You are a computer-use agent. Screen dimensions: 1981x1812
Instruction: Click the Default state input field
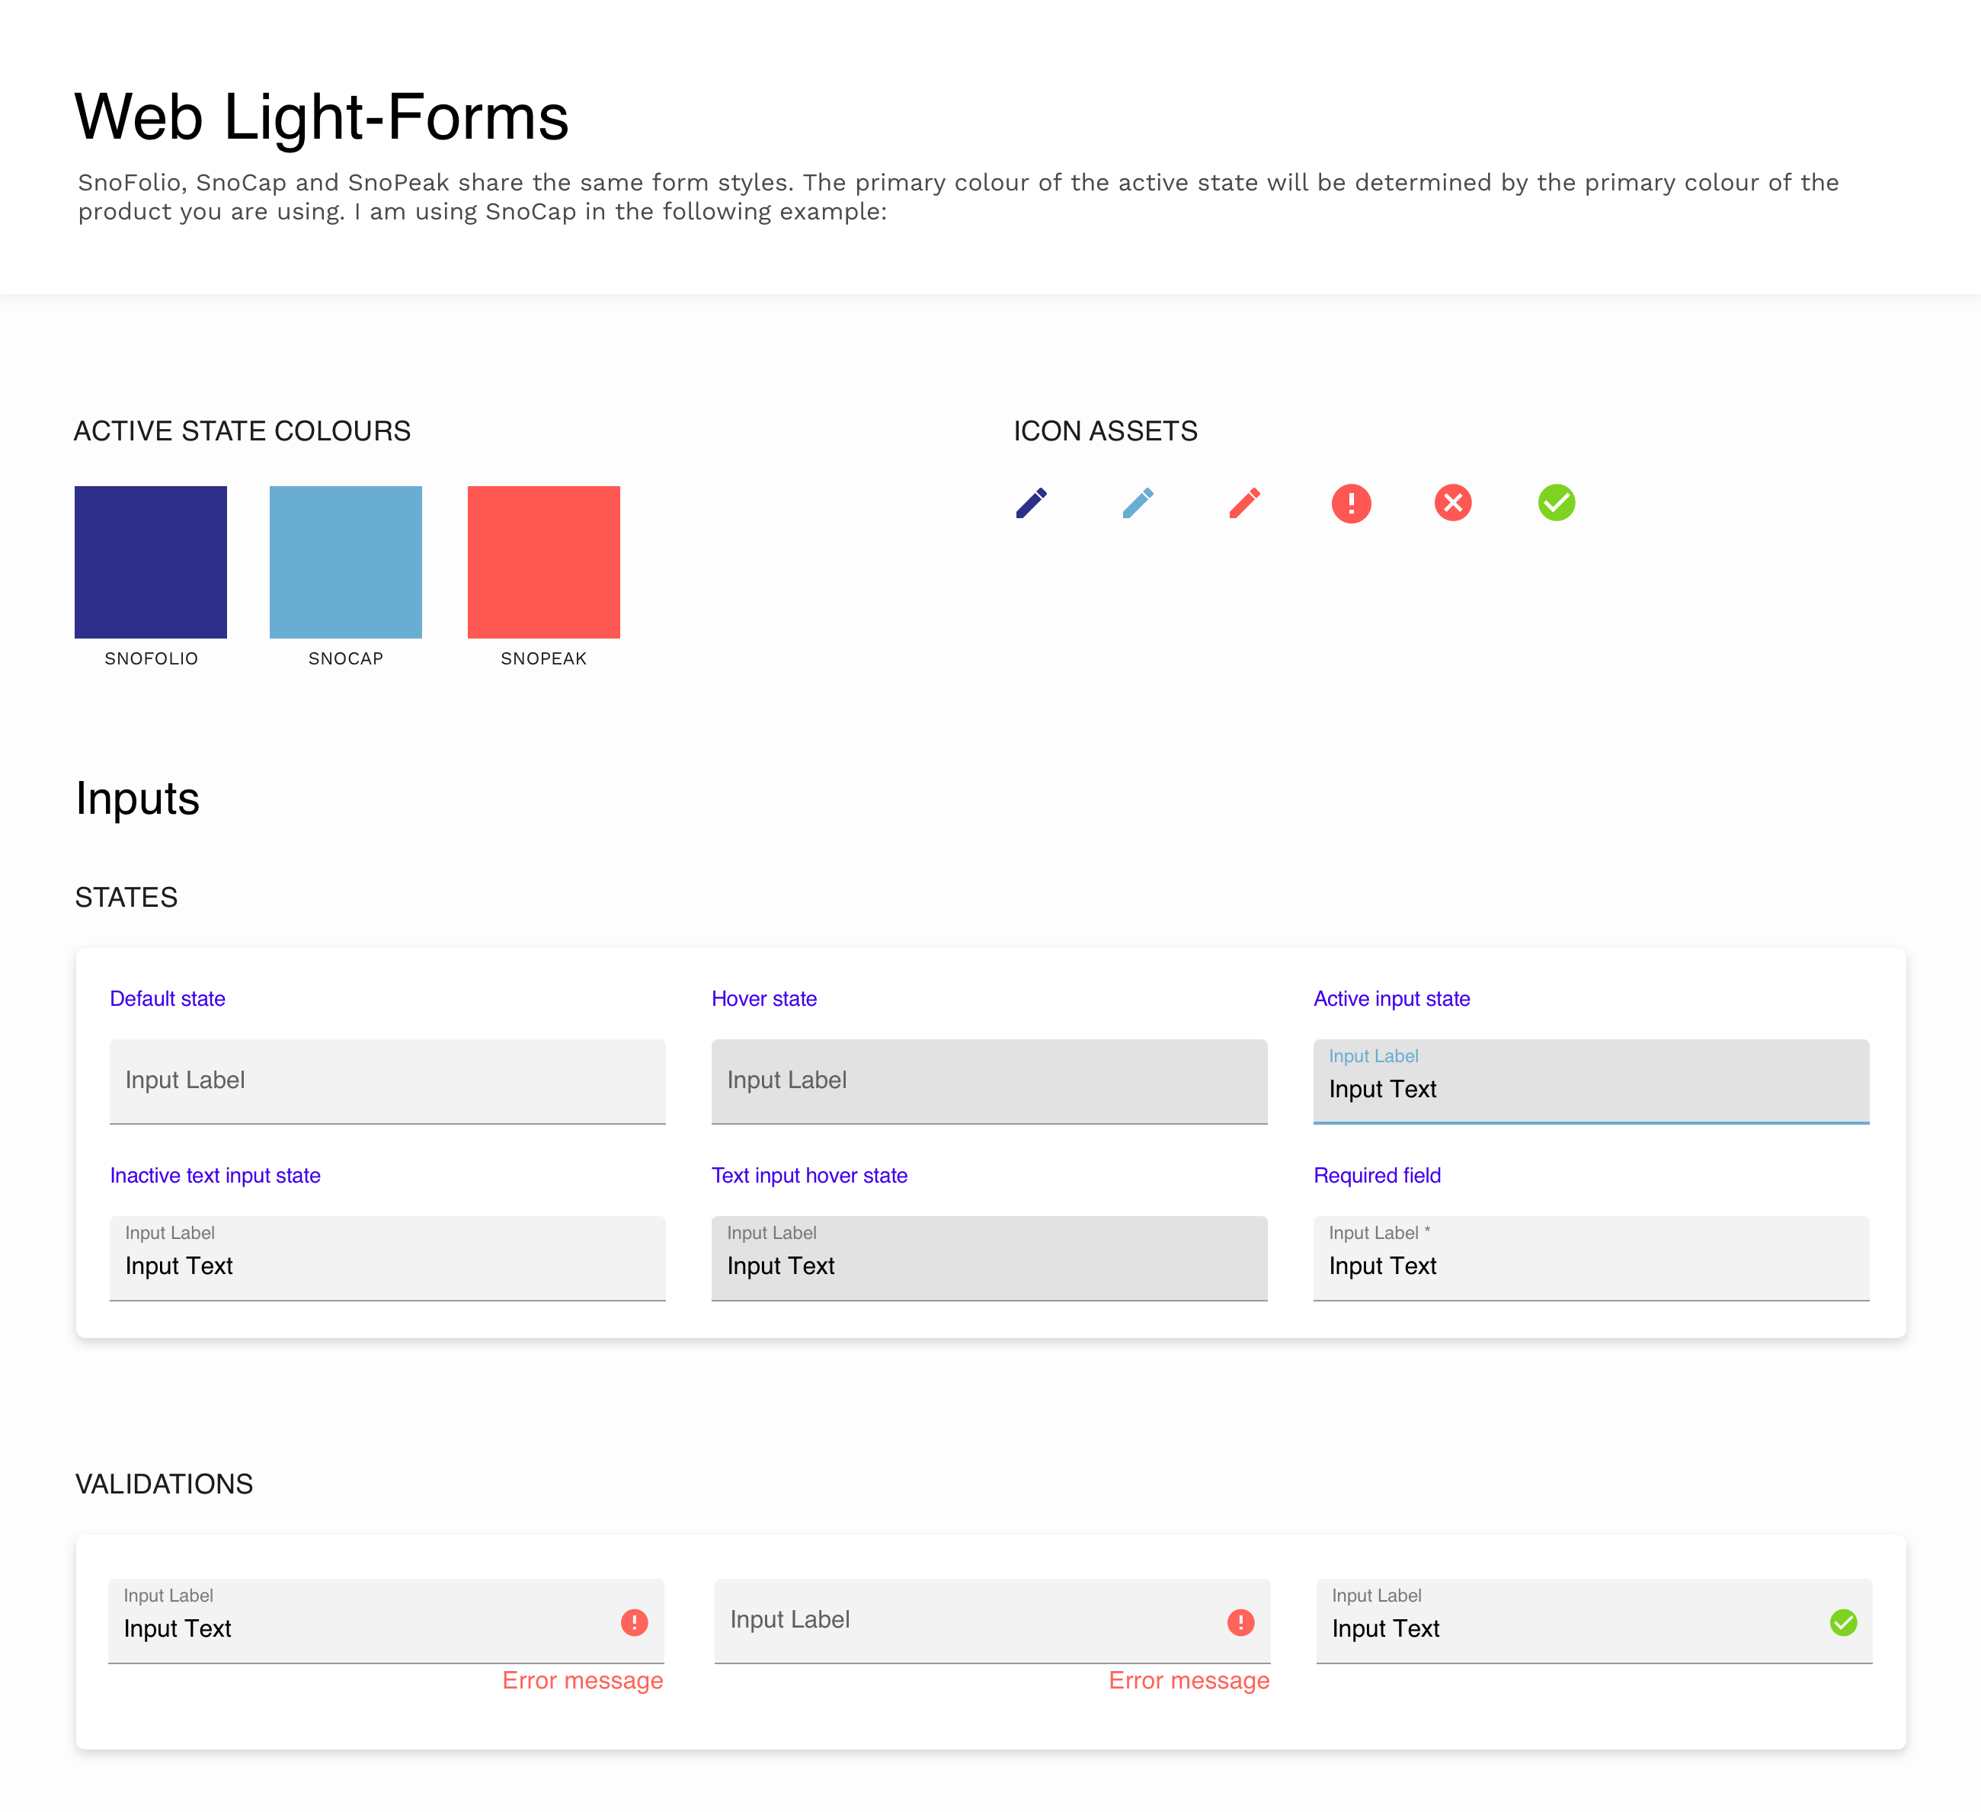387,1081
